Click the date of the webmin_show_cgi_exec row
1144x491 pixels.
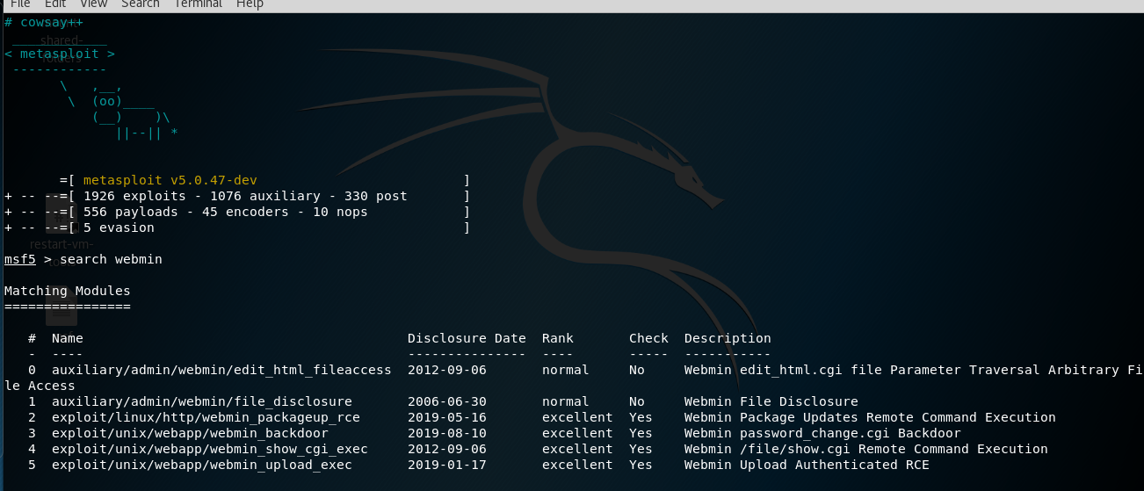[447, 450]
